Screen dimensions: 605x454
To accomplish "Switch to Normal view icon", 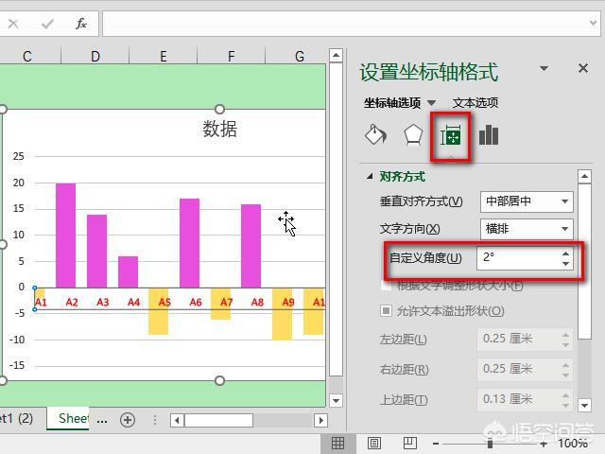I will tap(337, 444).
